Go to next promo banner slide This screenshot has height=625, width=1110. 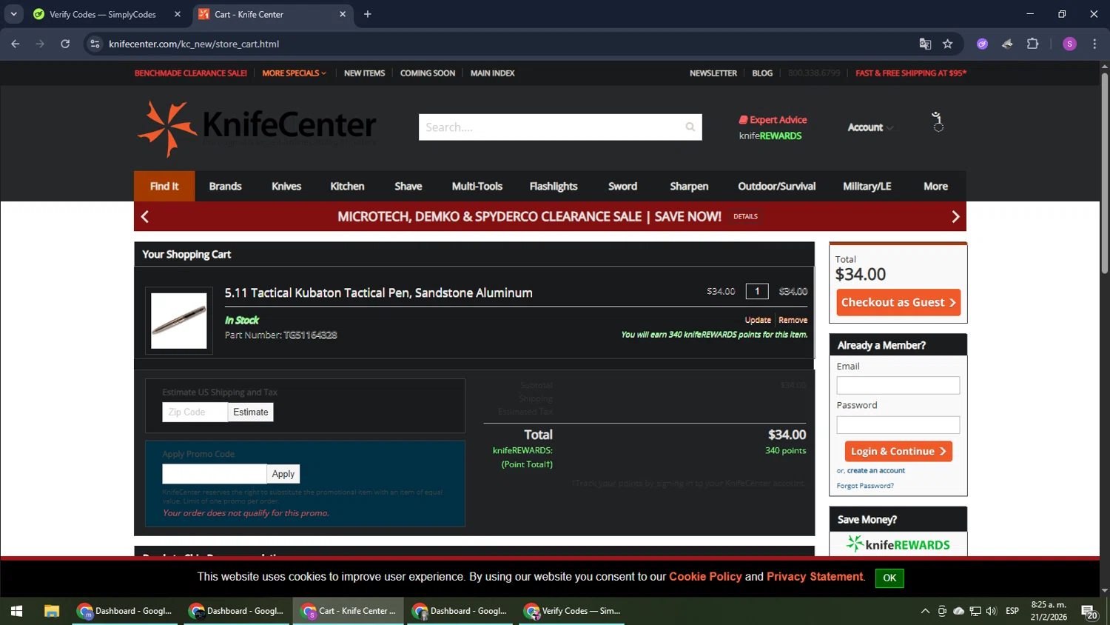tap(955, 217)
